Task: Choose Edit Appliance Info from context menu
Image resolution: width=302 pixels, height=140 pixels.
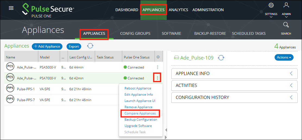Action: coord(139,95)
